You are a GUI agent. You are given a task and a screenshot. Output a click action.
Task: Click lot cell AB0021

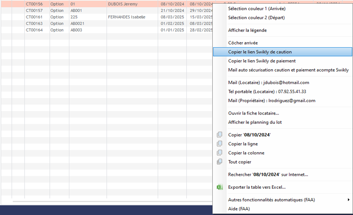pyautogui.click(x=77, y=23)
